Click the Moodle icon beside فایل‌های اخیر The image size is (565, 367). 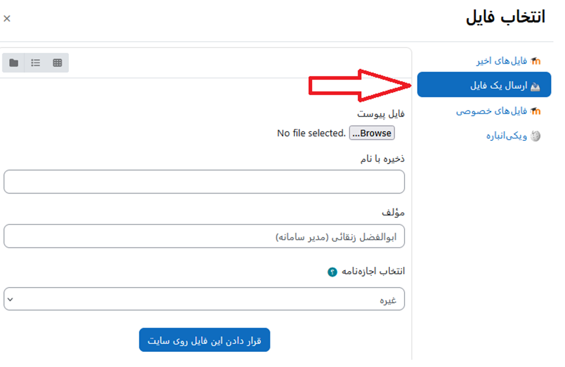536,61
